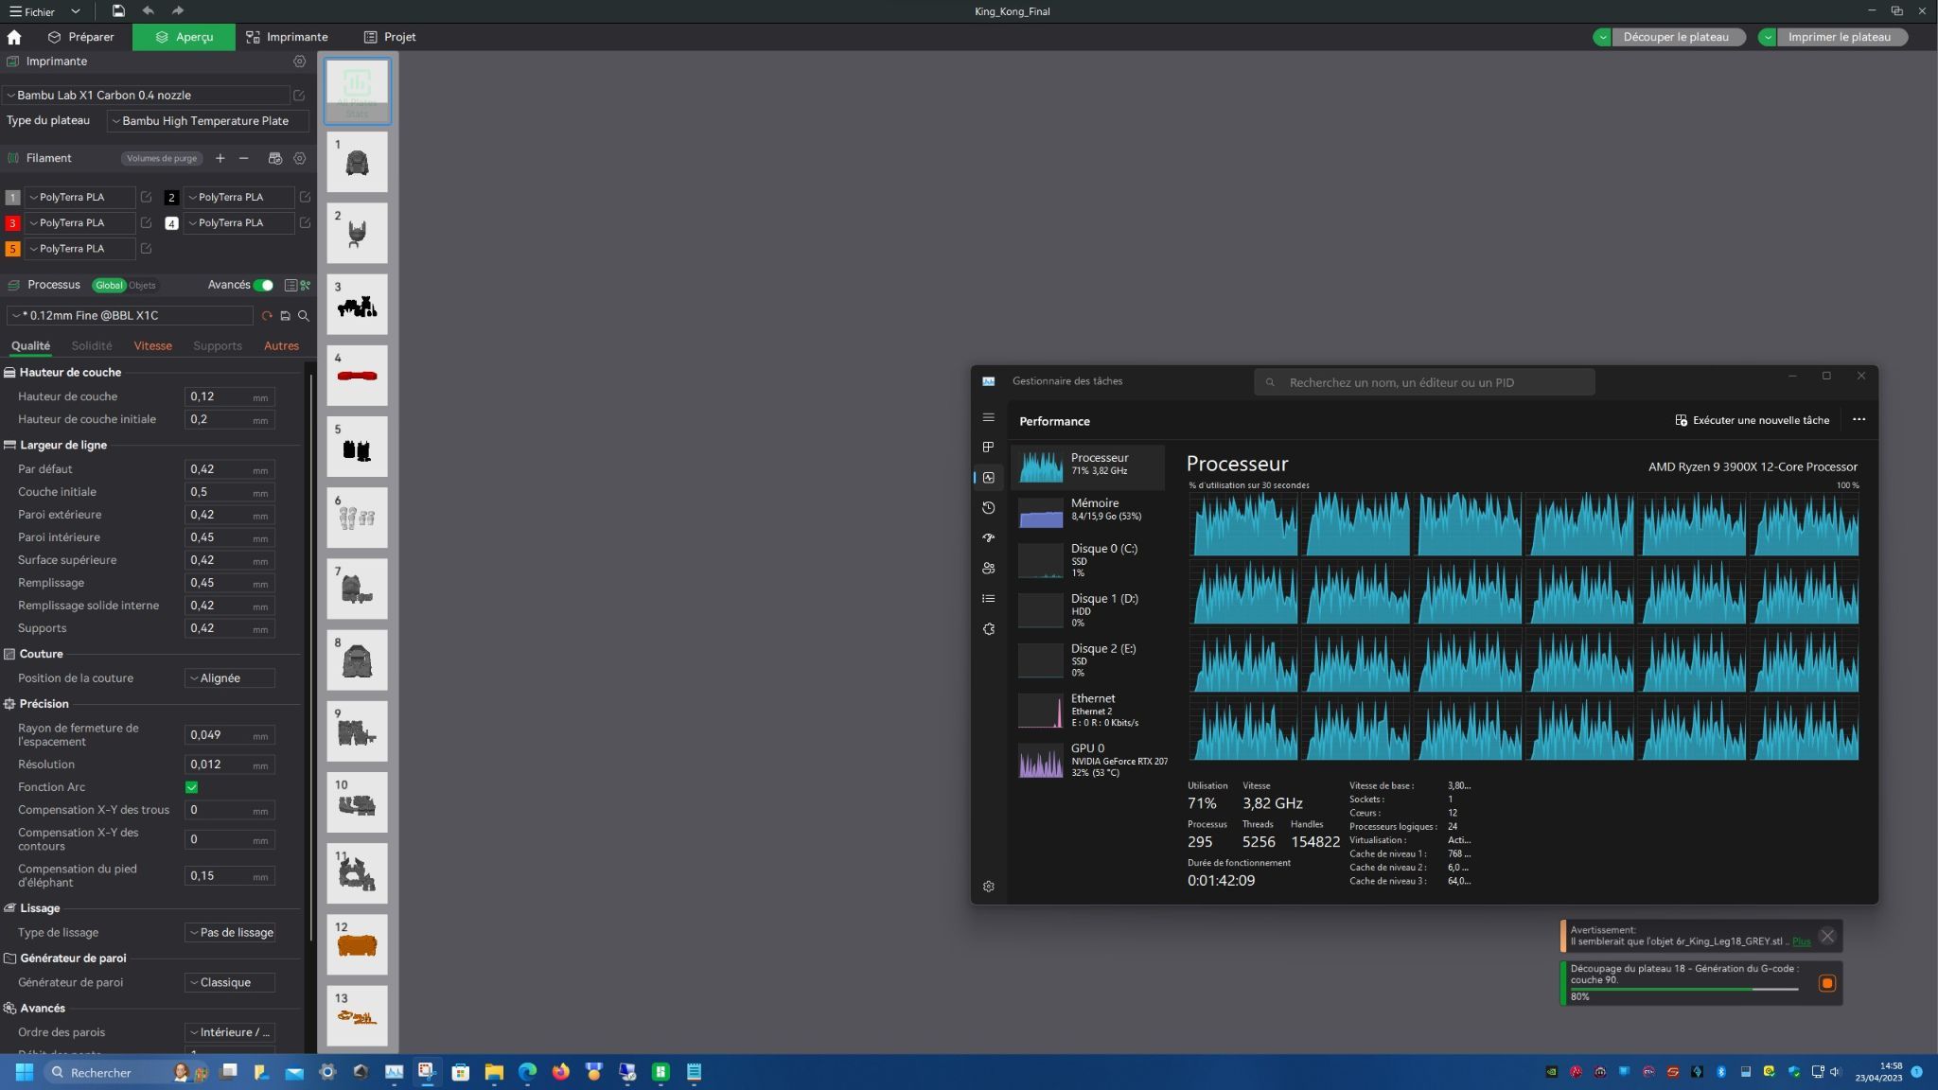Open filament 4 PolyTerra PLA dropdown
The image size is (1938, 1090).
click(x=238, y=223)
